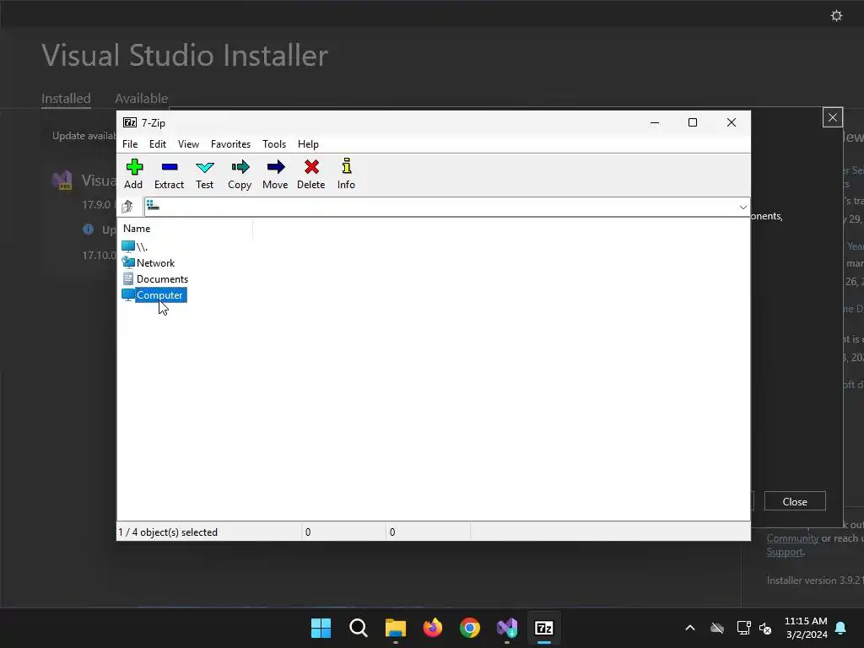The width and height of the screenshot is (864, 648).
Task: Open the Help menu
Action: [308, 143]
